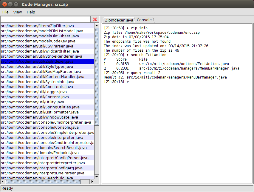The width and height of the screenshot is (254, 192).
Task: Click the horizontal scrollbar left arrow
Action: coord(2,182)
